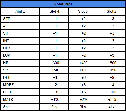Select the Slot 4 column header
This screenshot has height=111, width=126.
54,12
